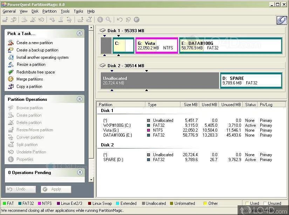Click the Properties info toolbar icon

100,20
